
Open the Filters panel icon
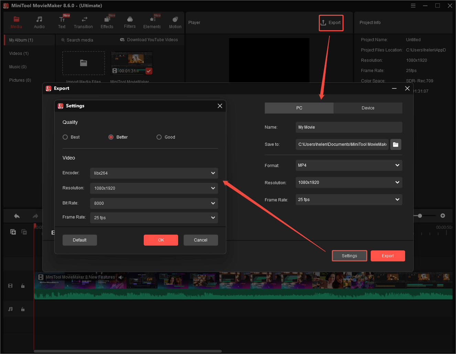pos(130,20)
